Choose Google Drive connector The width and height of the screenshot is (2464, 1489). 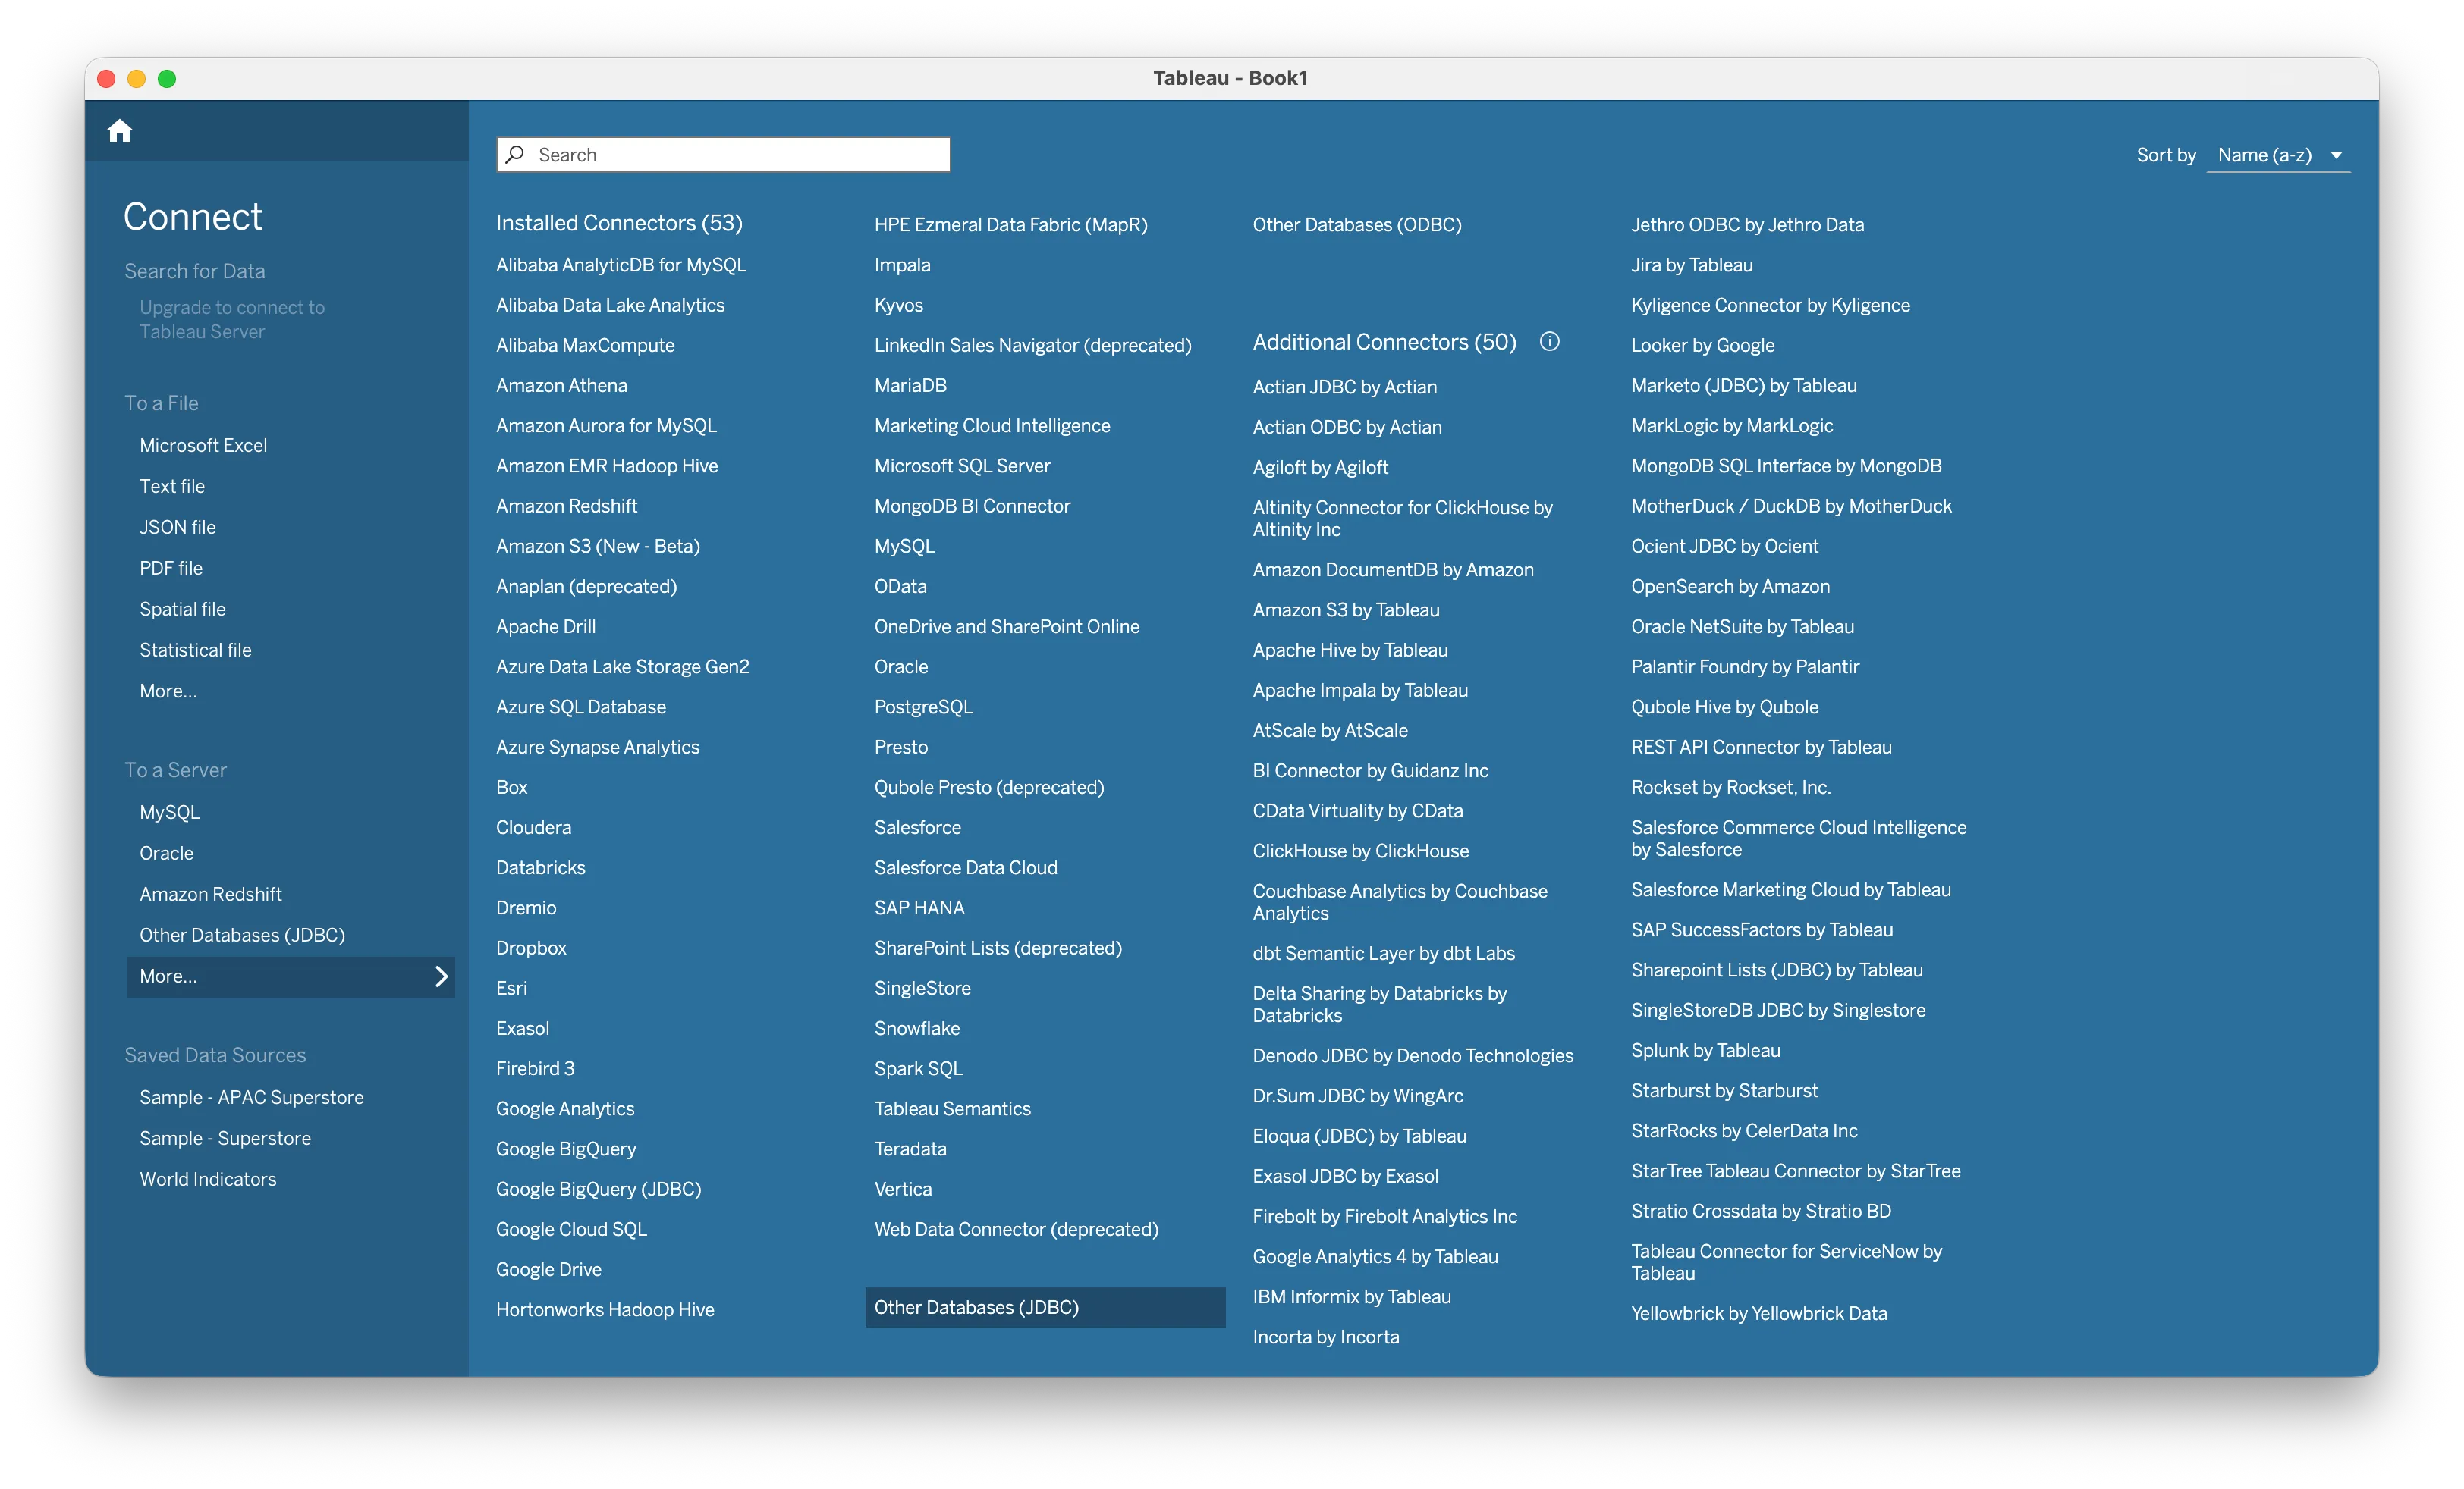[549, 1269]
